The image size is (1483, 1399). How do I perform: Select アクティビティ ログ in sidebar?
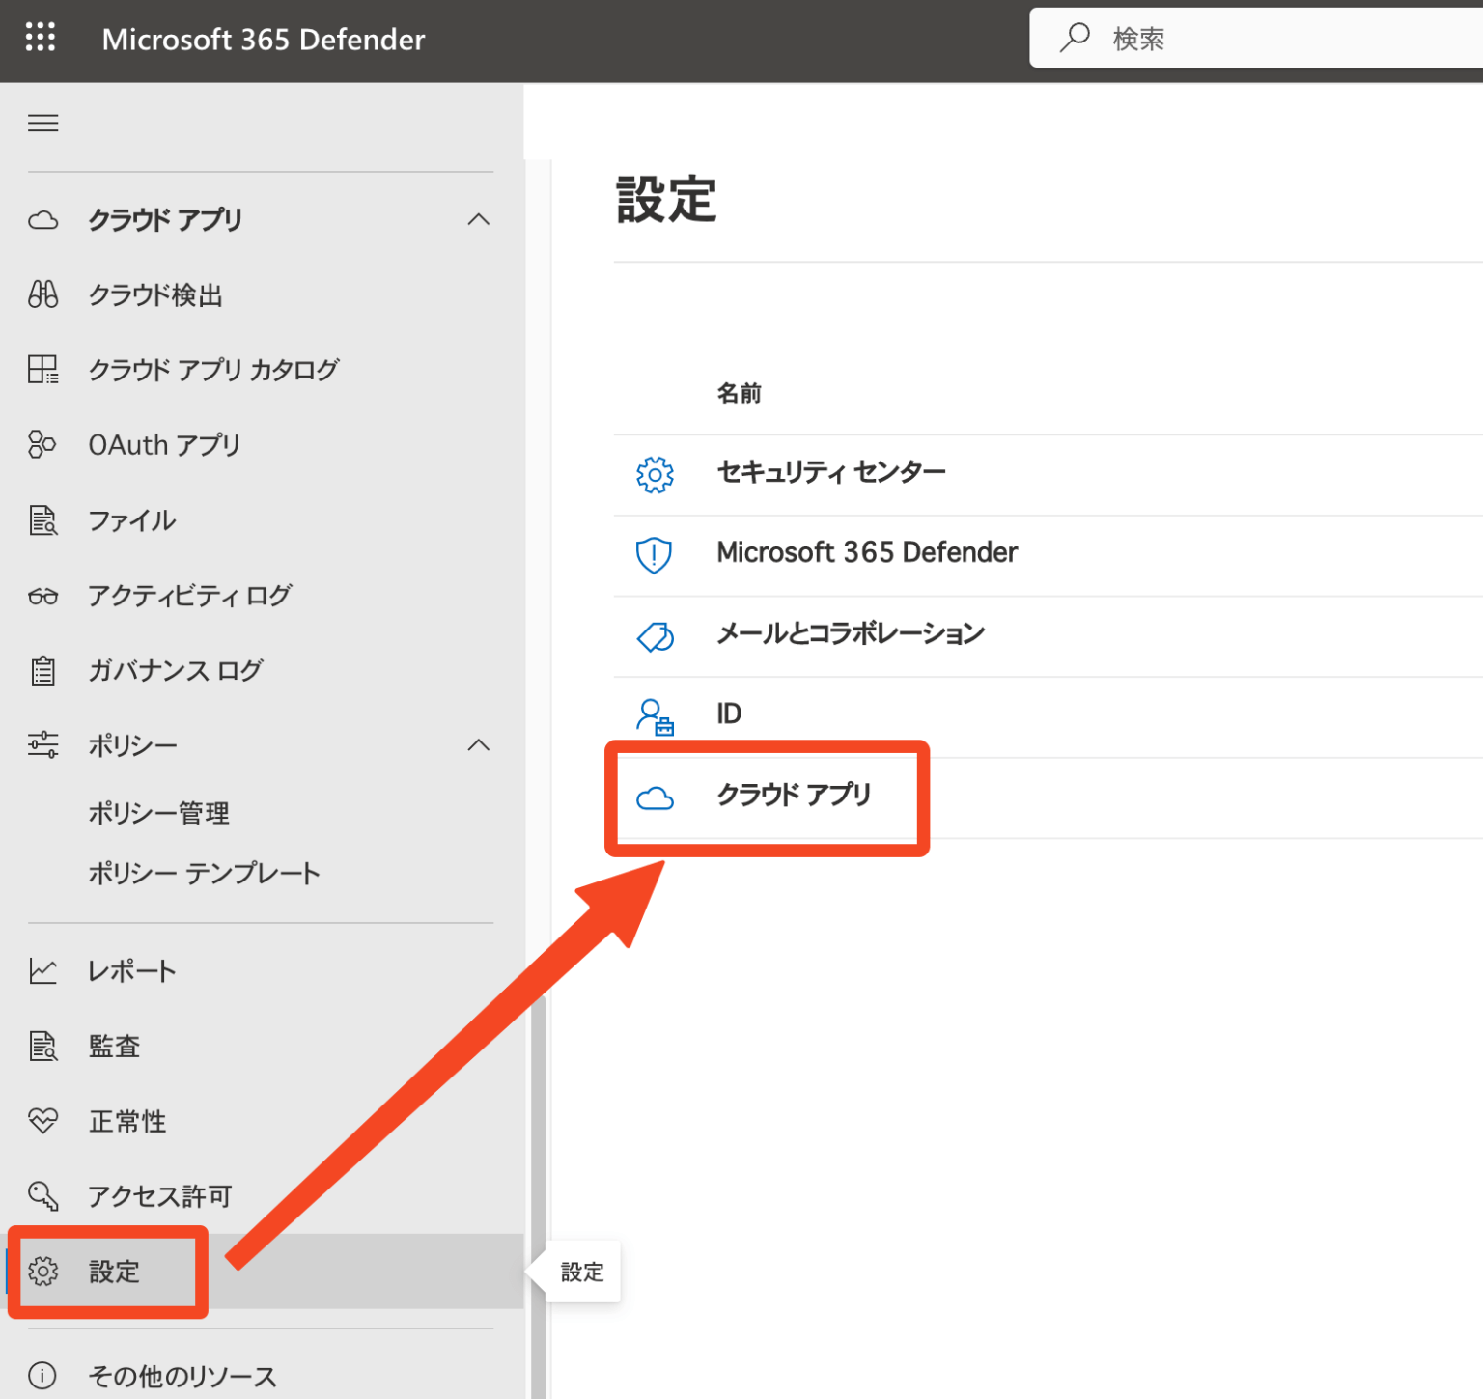tap(189, 596)
